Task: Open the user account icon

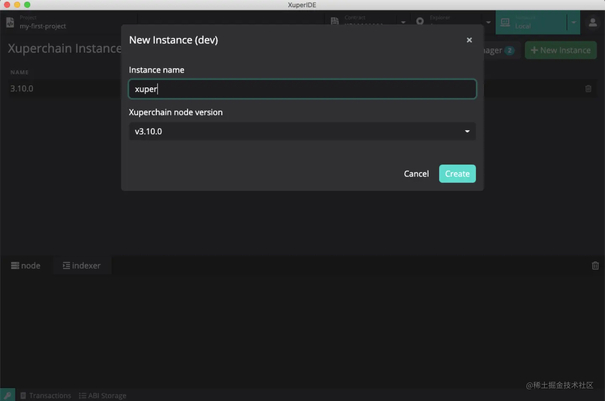Action: [x=593, y=22]
